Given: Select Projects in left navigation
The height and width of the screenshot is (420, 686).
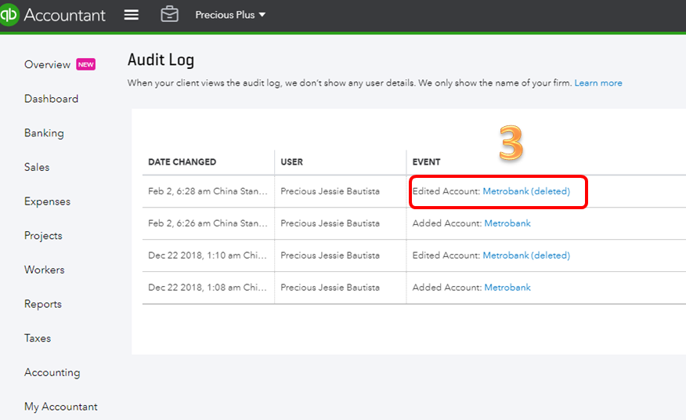Looking at the screenshot, I should click(x=43, y=236).
